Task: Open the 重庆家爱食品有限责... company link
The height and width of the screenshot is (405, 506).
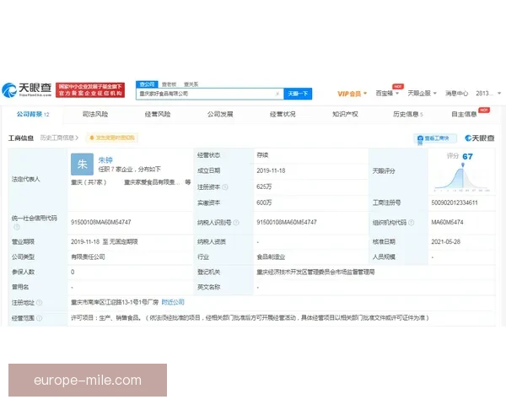Action: point(152,182)
